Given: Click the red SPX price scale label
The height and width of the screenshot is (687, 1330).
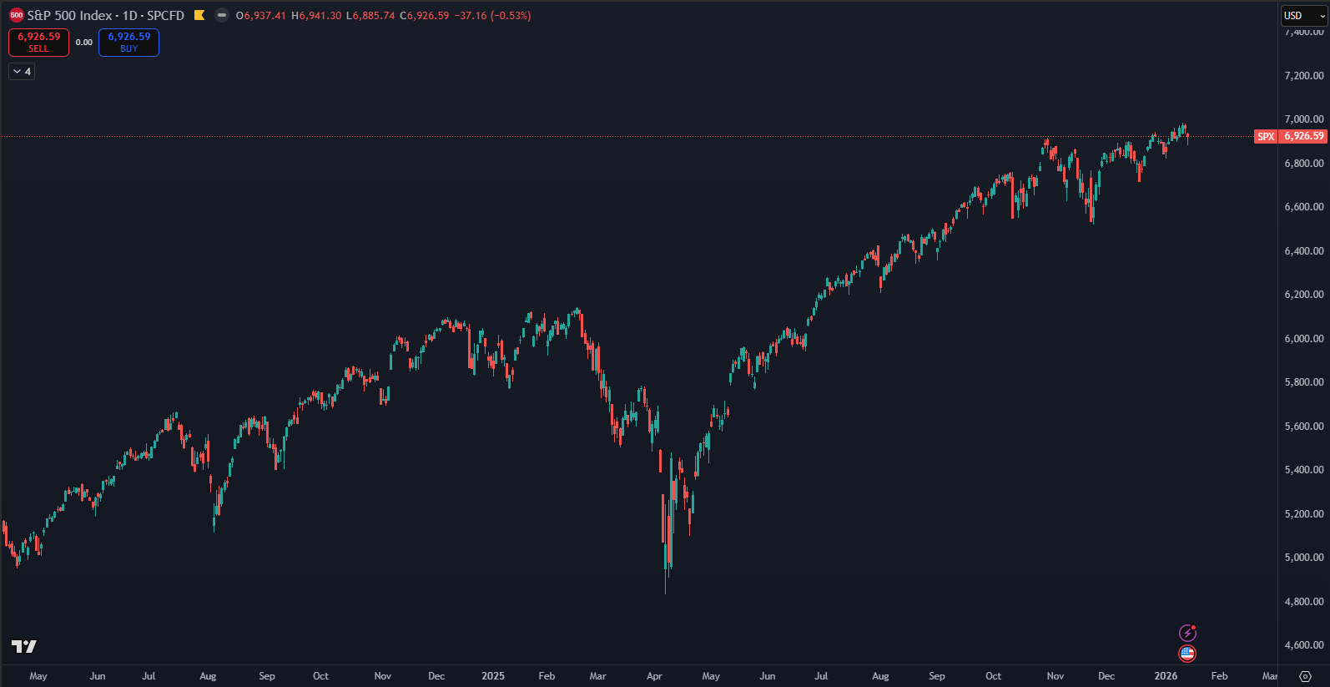Looking at the screenshot, I should point(1266,136).
